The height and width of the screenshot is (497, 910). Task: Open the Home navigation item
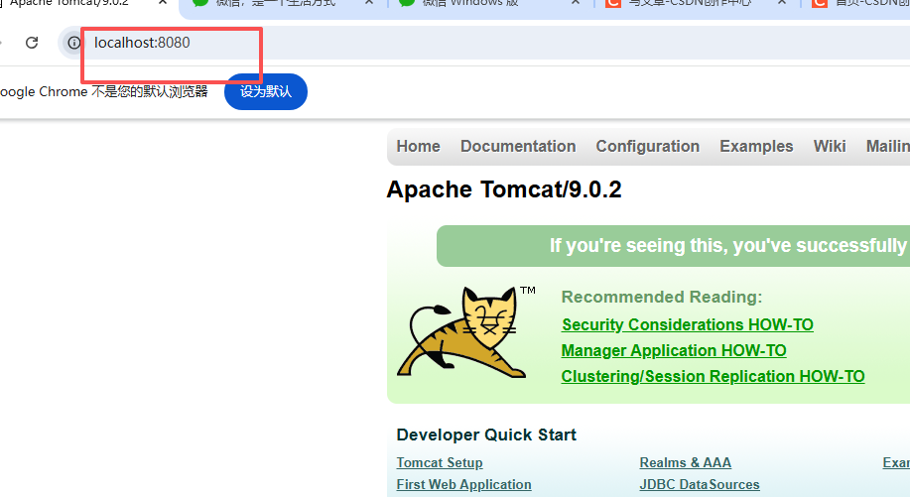click(x=419, y=146)
